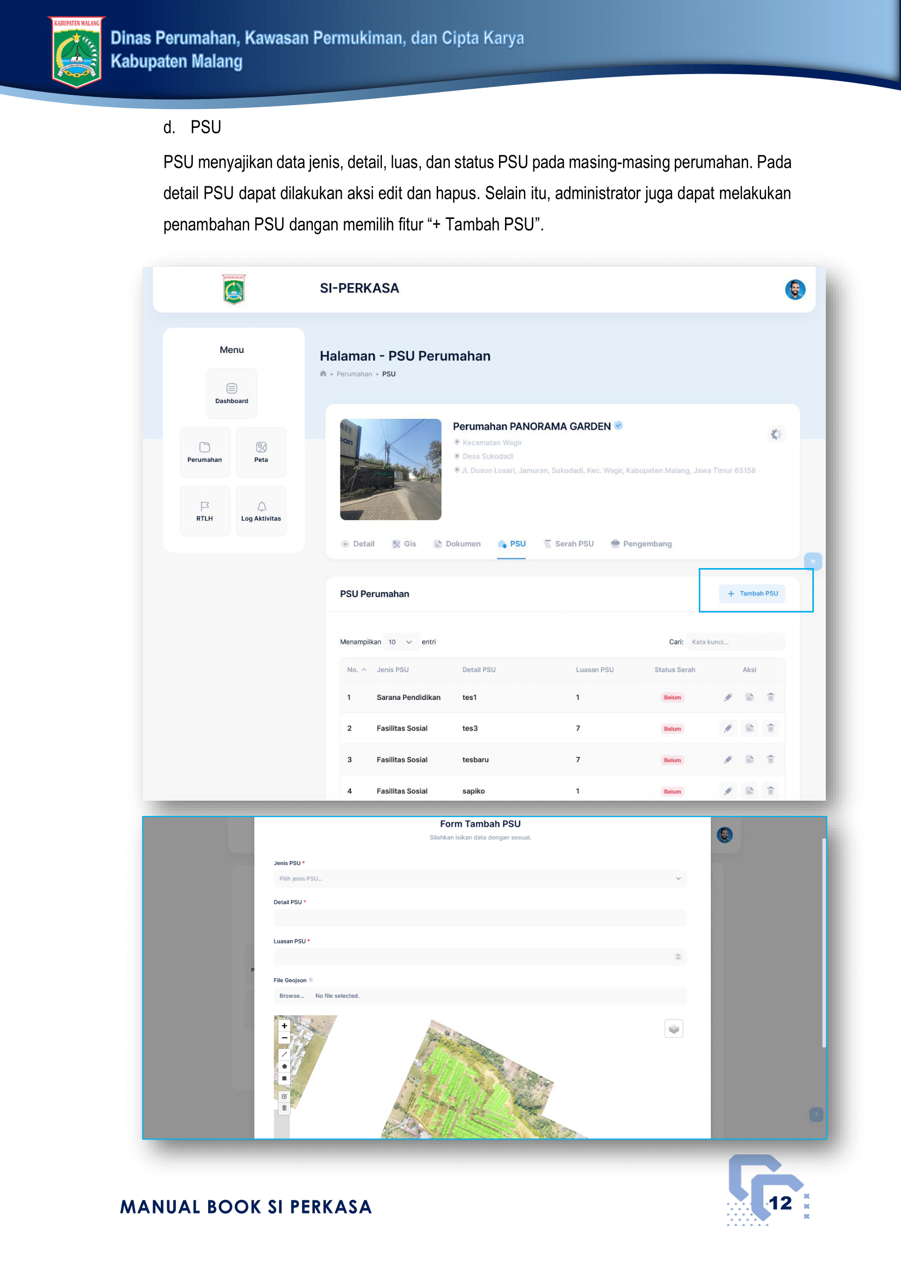
Task: Open the Jenis PSU dropdown
Action: (x=479, y=879)
